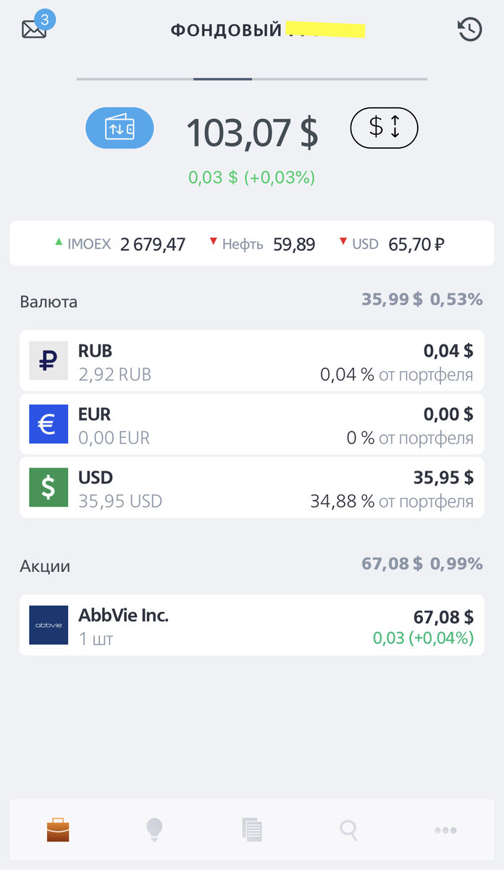The image size is (504, 870).
Task: Tap the search magnifier icon
Action: pyautogui.click(x=348, y=829)
